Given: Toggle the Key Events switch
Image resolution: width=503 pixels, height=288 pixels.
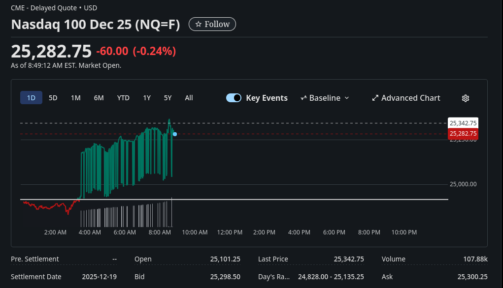Looking at the screenshot, I should click(234, 98).
